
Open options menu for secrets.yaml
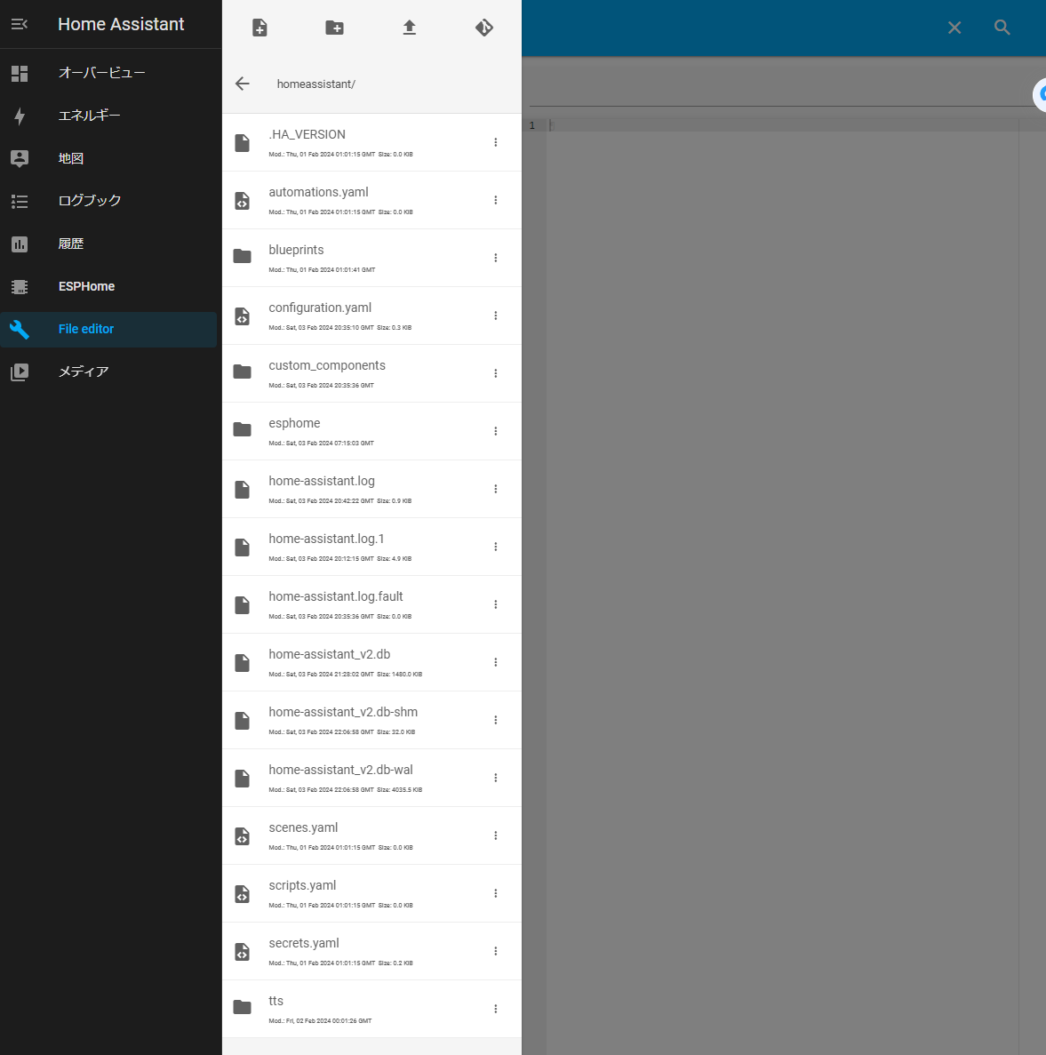(496, 951)
